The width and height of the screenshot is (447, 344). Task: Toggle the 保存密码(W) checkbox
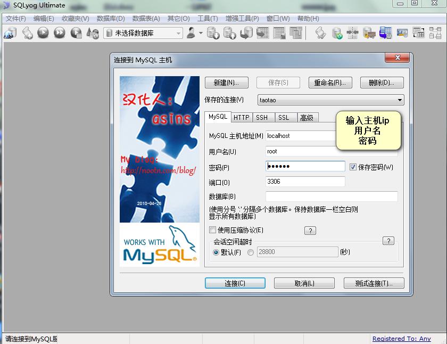[x=353, y=167]
